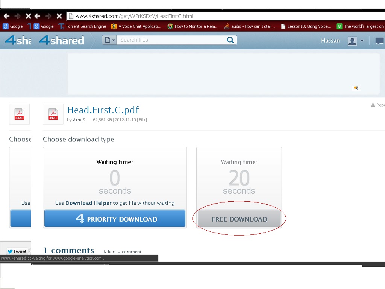Viewport: 385px width, 289px height.
Task: Click the Add new comment link
Action: click(122, 252)
